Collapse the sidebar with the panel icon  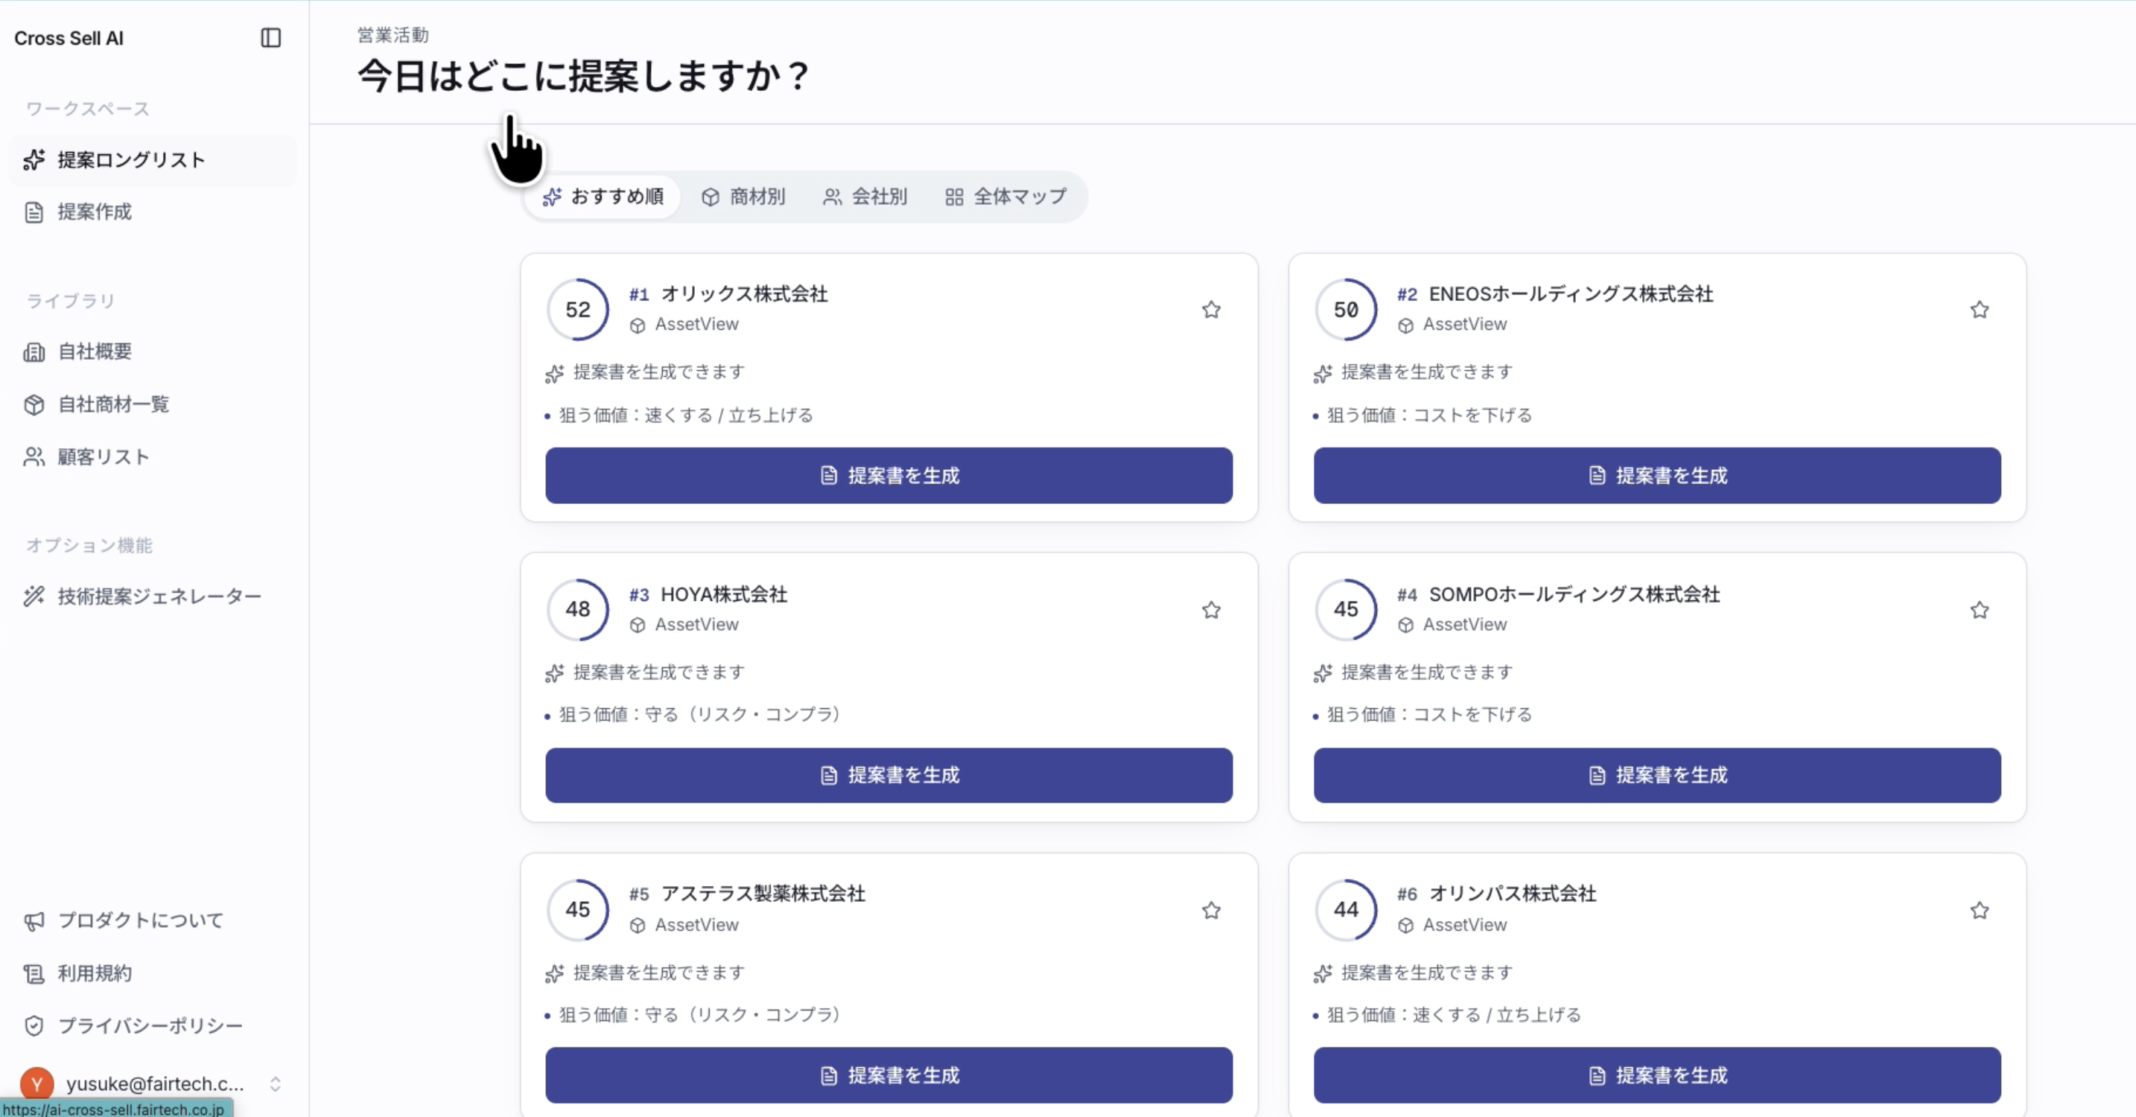(270, 38)
